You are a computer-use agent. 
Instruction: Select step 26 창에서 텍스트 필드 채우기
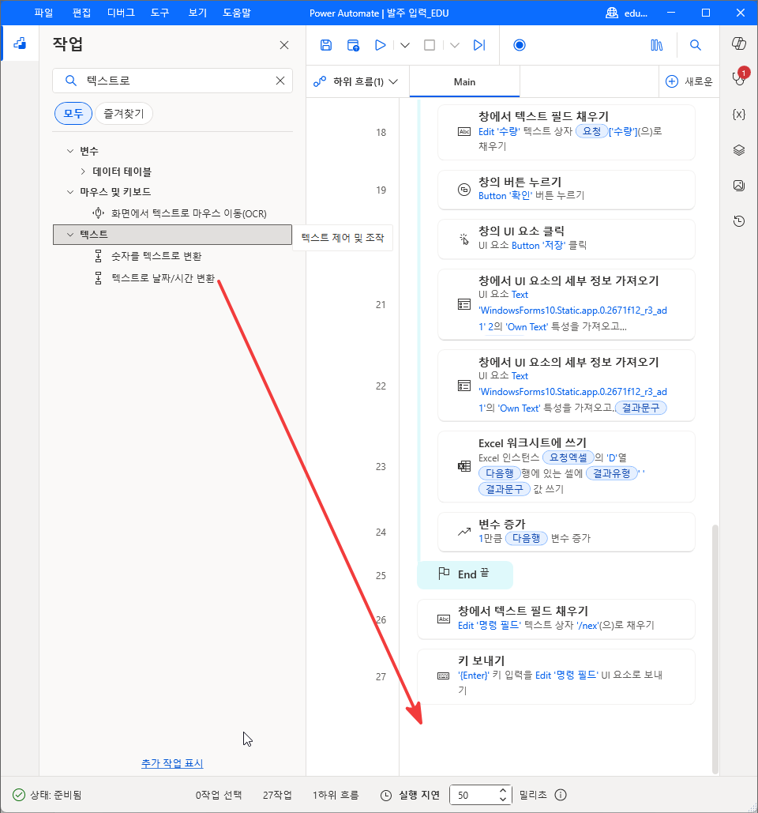[555, 619]
